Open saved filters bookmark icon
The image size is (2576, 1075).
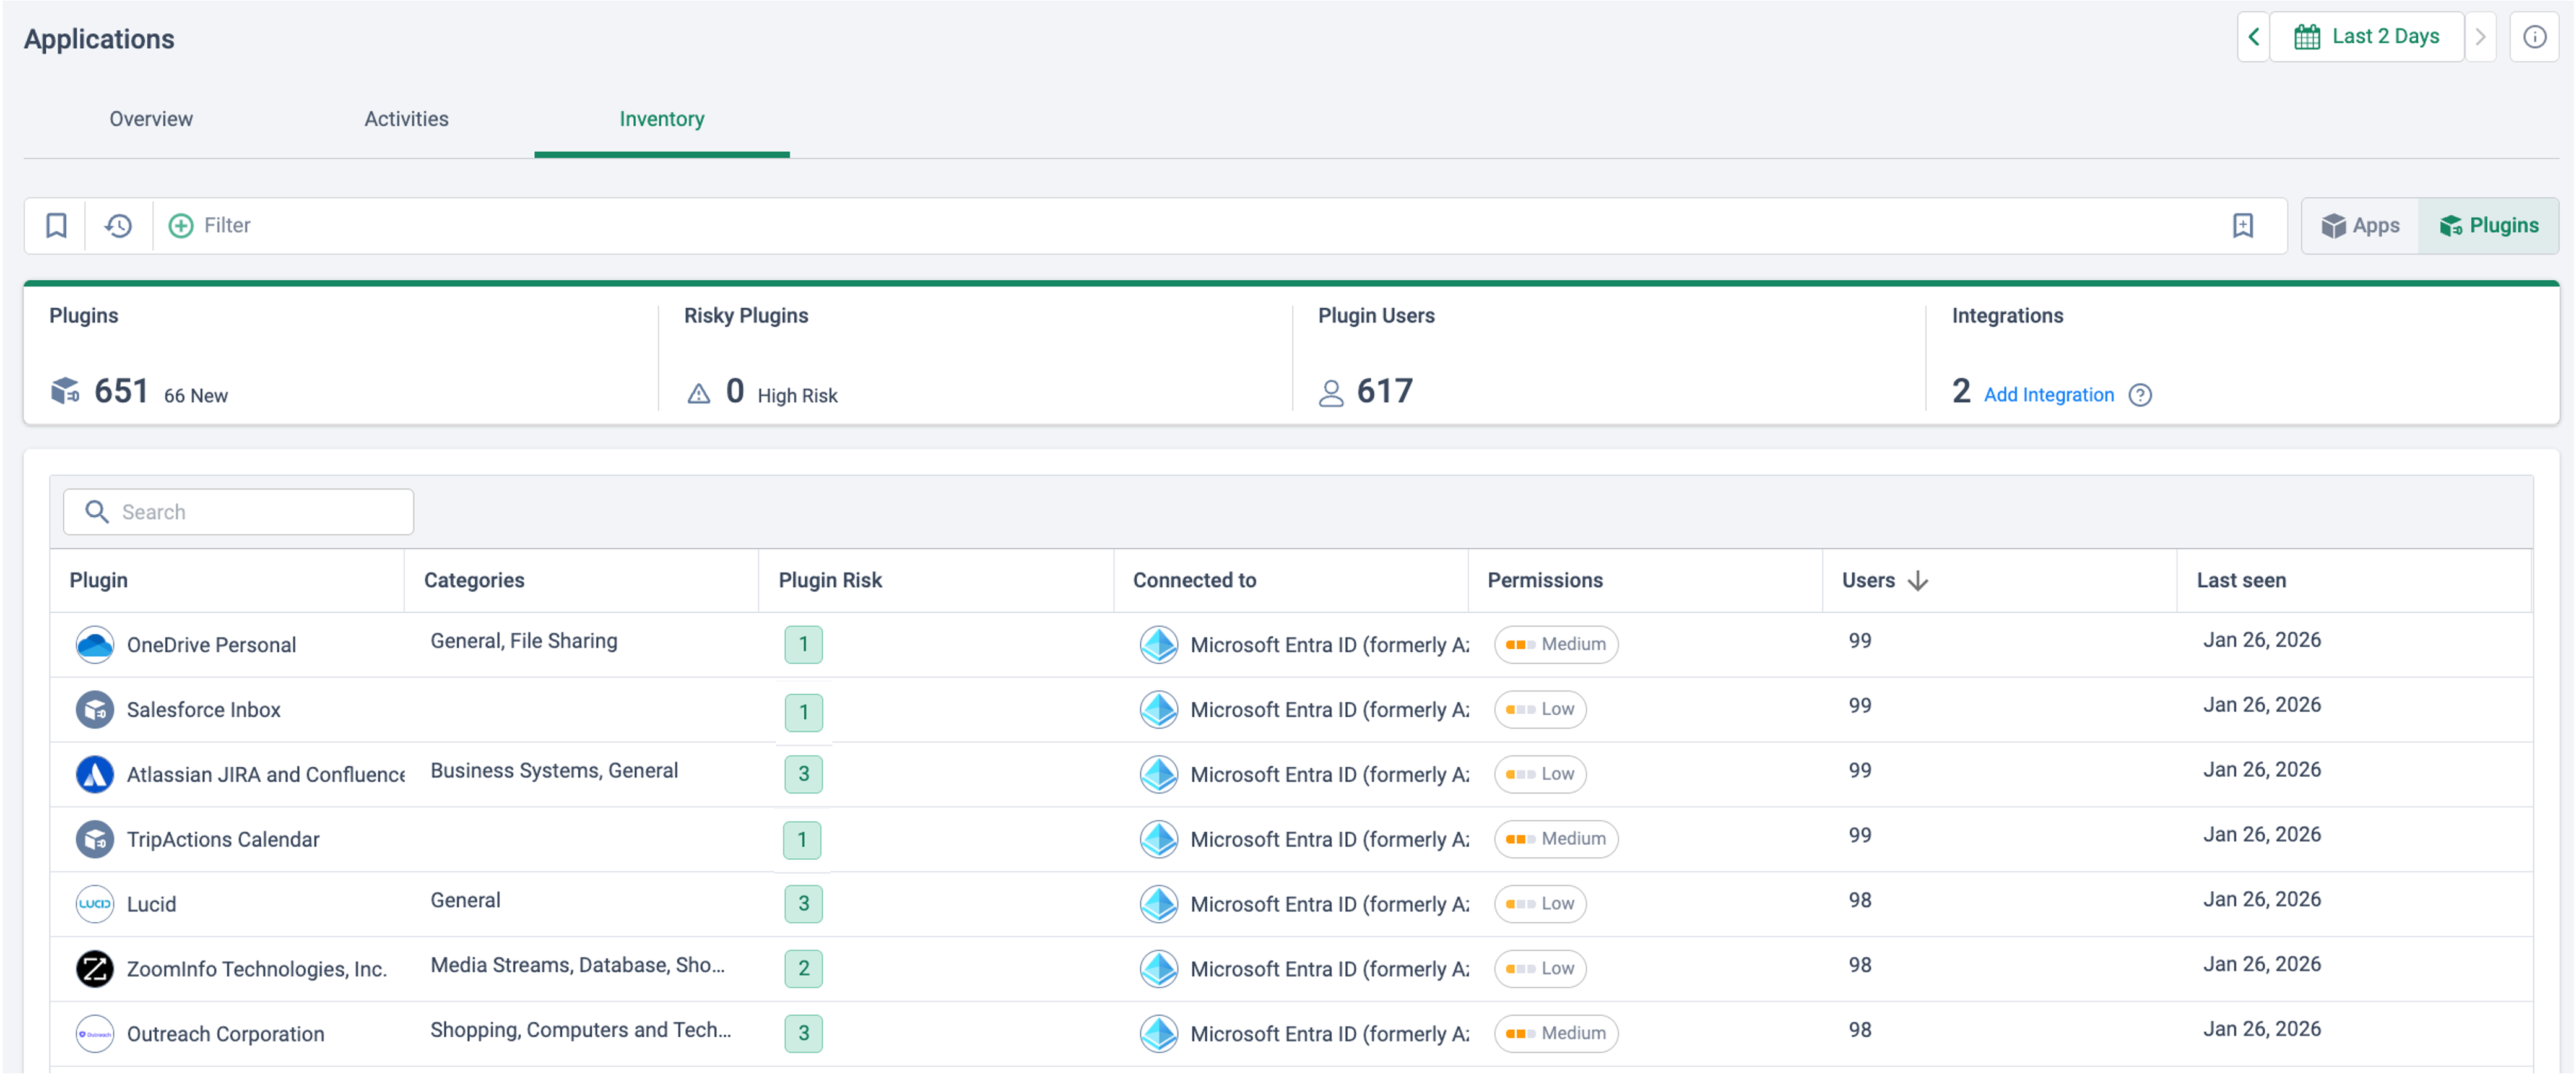56,226
